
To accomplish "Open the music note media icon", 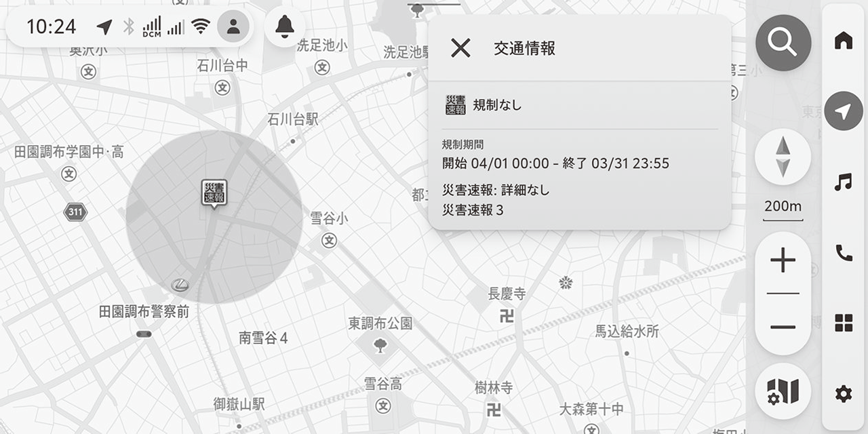I will [843, 182].
